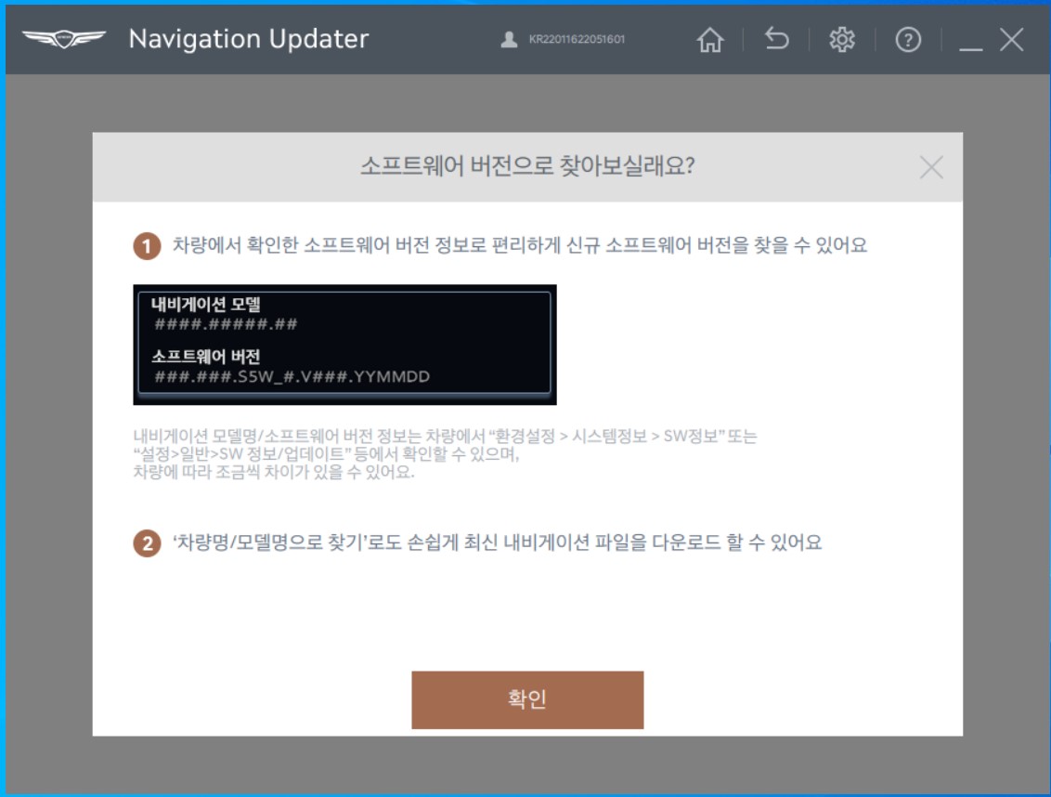Click the note line starting “설정>일반>SW 정보/업데이트”
This screenshot has width=1051, height=797.
(326, 455)
